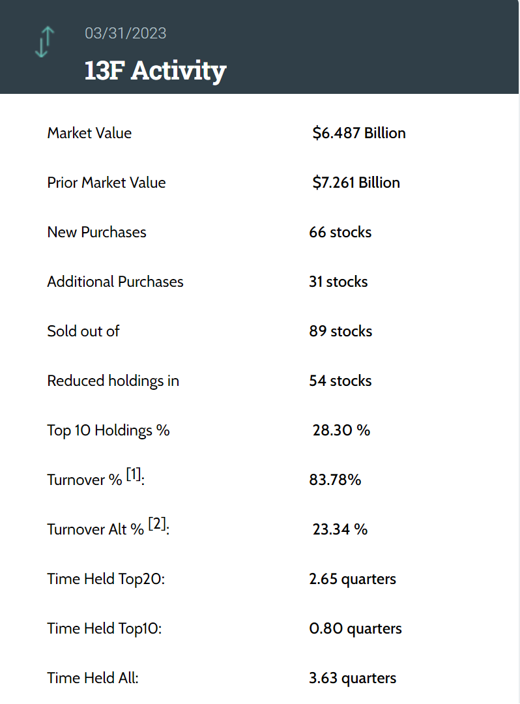Click the 31 stocks value
The width and height of the screenshot is (520, 704).
tap(338, 282)
